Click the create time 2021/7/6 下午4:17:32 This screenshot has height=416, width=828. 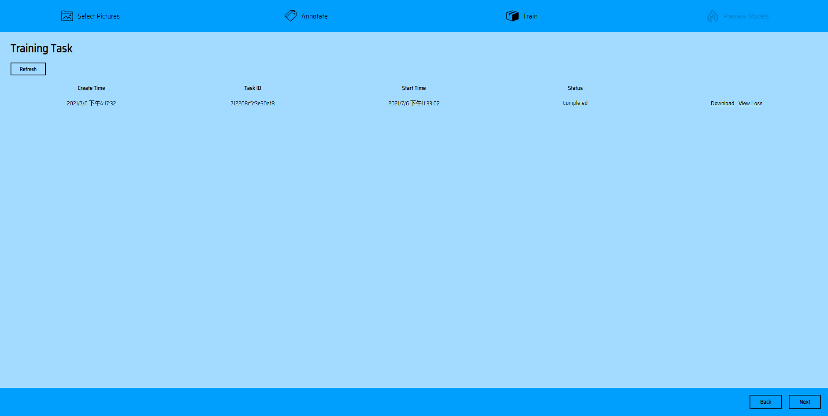[x=91, y=104]
